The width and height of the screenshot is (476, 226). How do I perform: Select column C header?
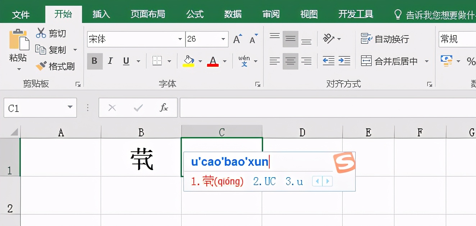point(222,132)
